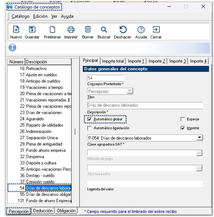
Task: Click the Imprimir printer icon
Action: pyautogui.click(x=71, y=30)
